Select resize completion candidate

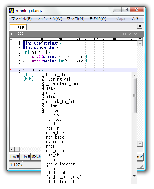[x=53, y=110]
